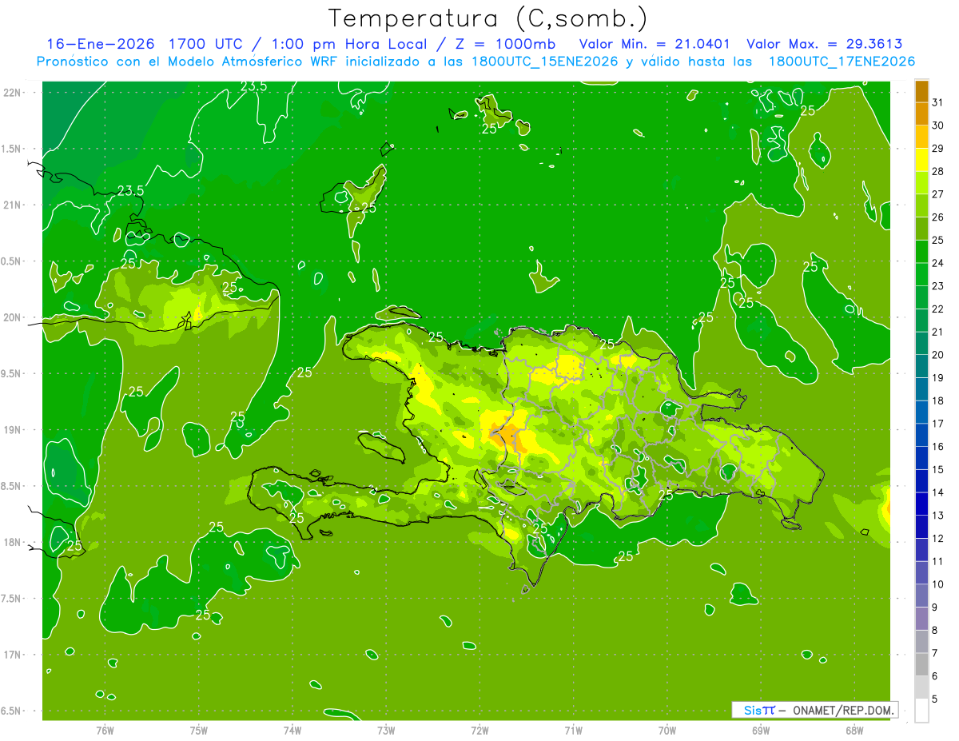959x741 pixels.
Task: Click legend value "29" on colorbar
Action: (938, 148)
